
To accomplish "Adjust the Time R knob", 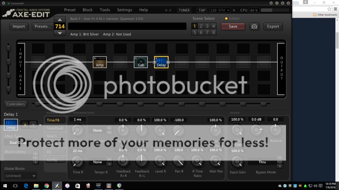I will (77, 162).
